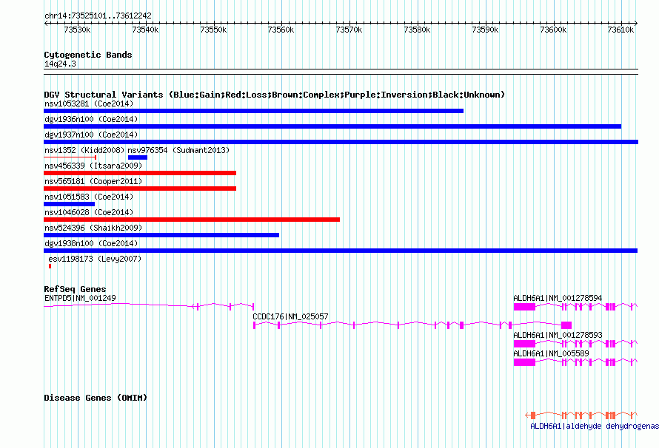
Task: Select the ENTPD5 magenta transcript line
Action: click(149, 306)
